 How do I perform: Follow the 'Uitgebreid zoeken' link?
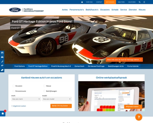pyautogui.click(x=19, y=106)
